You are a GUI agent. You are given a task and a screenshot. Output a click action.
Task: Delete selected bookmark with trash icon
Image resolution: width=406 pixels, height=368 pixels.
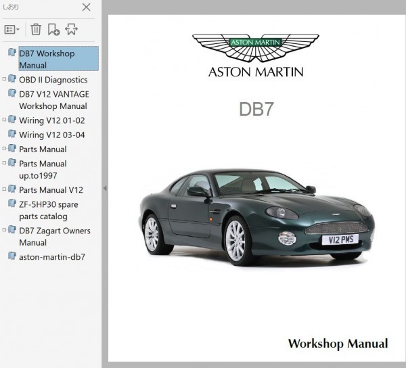pos(36,29)
